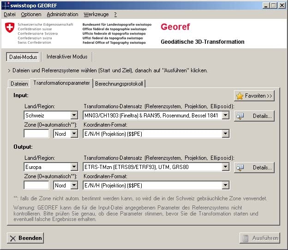
Task: Click the Geodätische 3D-Transformation subtitle
Action: tap(203, 42)
